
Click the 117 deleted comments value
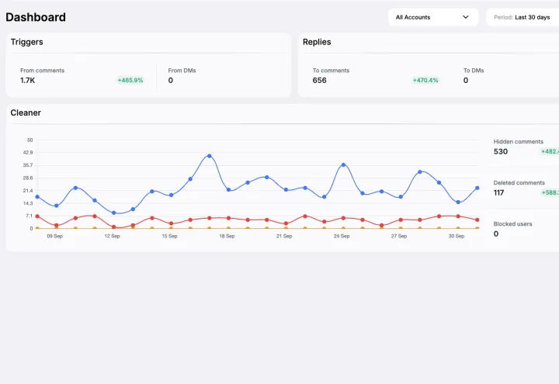point(498,192)
